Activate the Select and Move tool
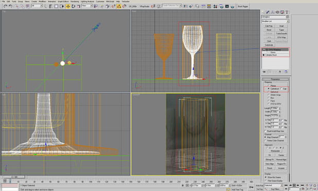 click(68, 6)
